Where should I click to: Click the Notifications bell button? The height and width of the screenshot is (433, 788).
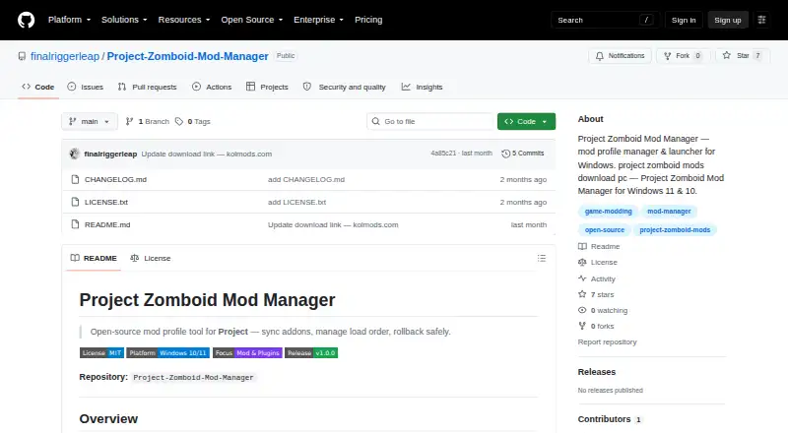pyautogui.click(x=621, y=56)
